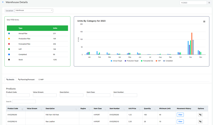Screen dimensions: 213x125
Task: Focus the Search input box
Action: [24, 101]
